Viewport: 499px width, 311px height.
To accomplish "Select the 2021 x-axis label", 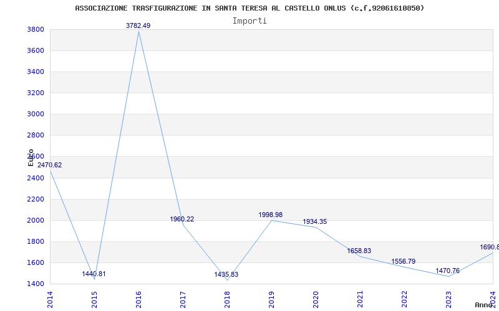I will (360, 300).
